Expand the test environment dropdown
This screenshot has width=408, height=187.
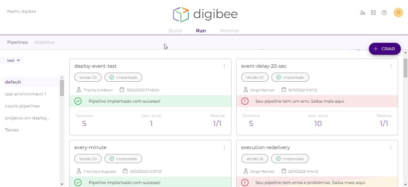pyautogui.click(x=14, y=60)
